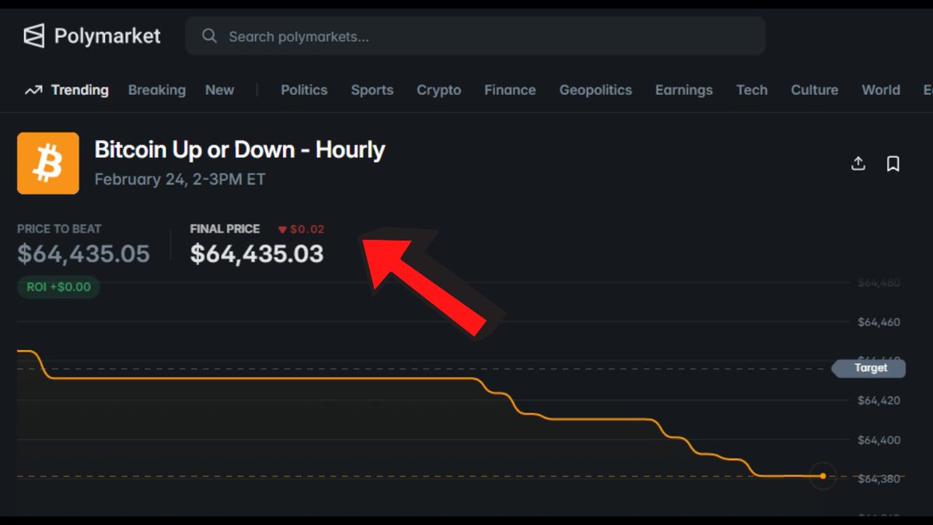Click the $64,435.03 final price
Image resolution: width=933 pixels, height=525 pixels.
click(257, 254)
